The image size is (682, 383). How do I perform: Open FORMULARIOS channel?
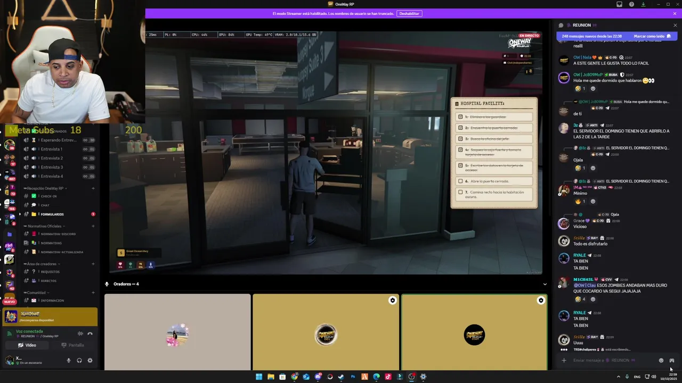coord(59,214)
